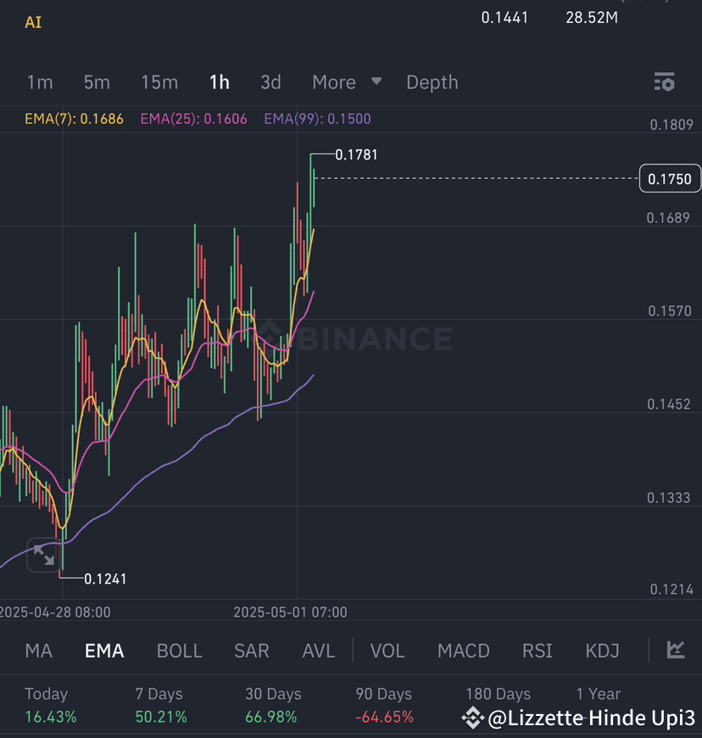This screenshot has width=702, height=738.
Task: Select the KDJ indicator
Action: tap(601, 650)
